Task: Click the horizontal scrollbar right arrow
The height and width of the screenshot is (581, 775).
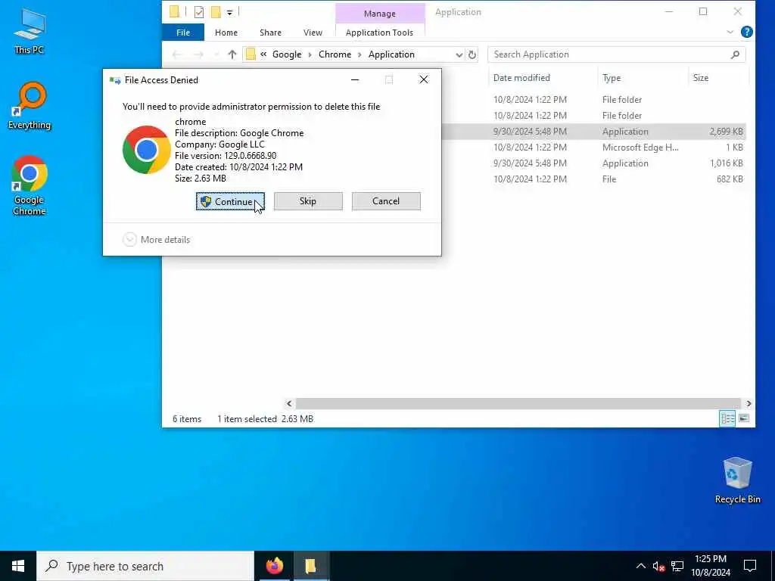Action: (749, 404)
